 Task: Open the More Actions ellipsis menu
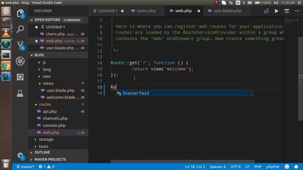297,11
